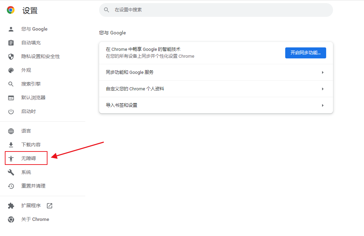Open 启动时 settings
This screenshot has width=364, height=236.
(29, 111)
